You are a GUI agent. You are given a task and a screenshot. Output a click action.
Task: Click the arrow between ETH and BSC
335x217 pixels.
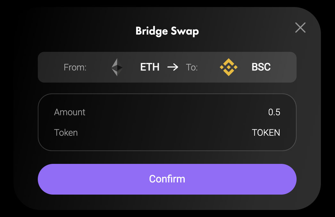click(x=173, y=67)
